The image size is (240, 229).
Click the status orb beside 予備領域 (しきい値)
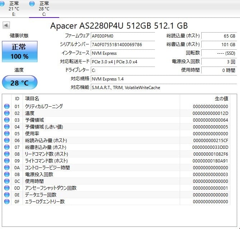[7, 127]
